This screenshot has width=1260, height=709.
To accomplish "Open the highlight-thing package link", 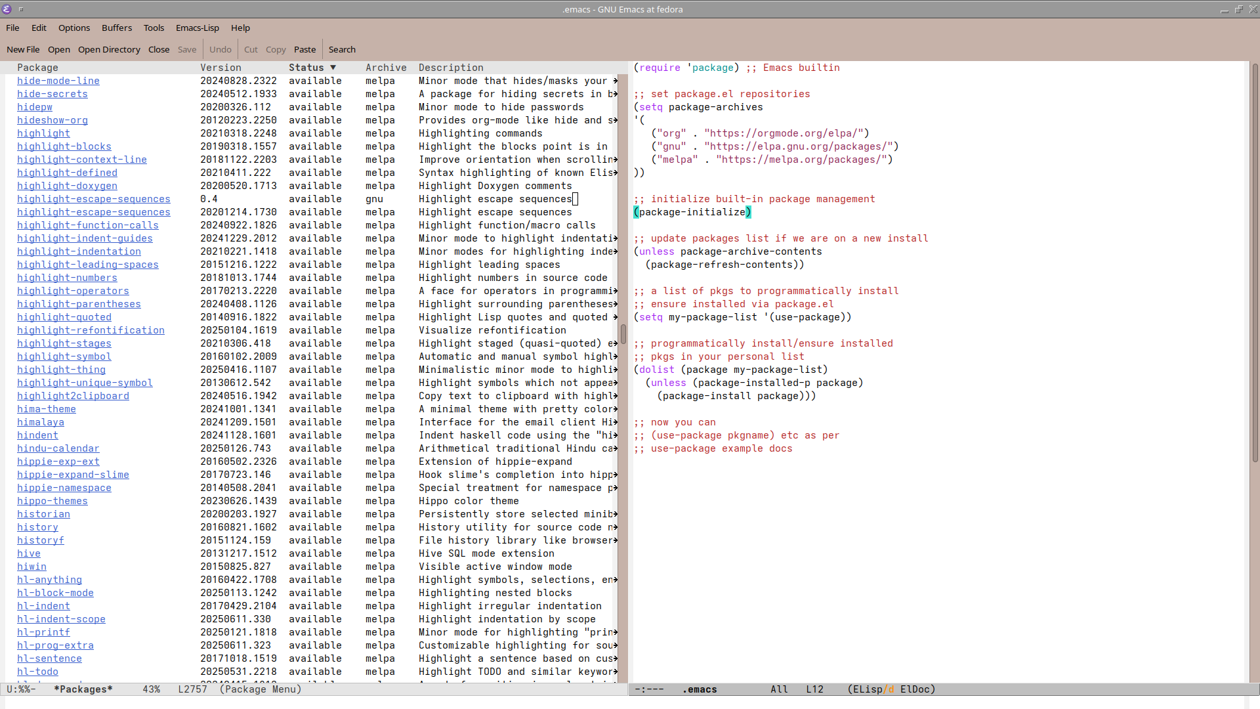I will point(61,370).
